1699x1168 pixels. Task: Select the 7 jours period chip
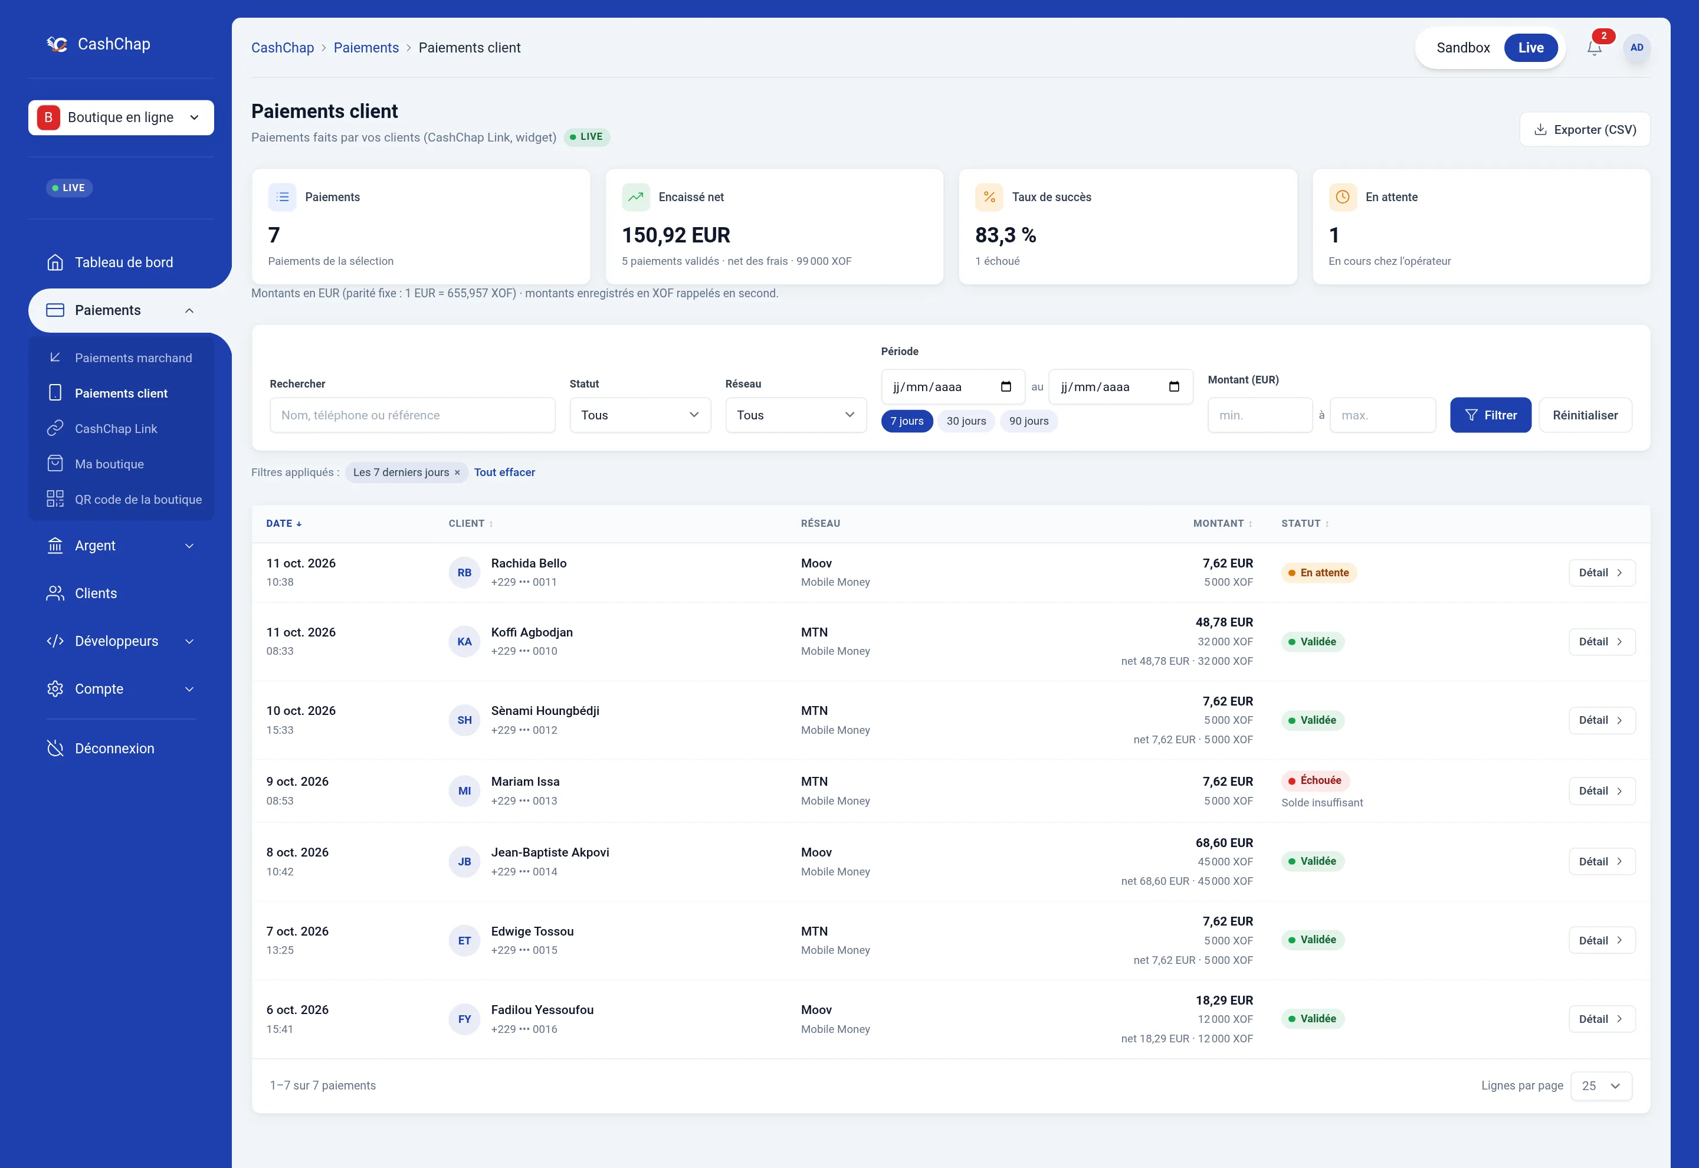click(907, 421)
